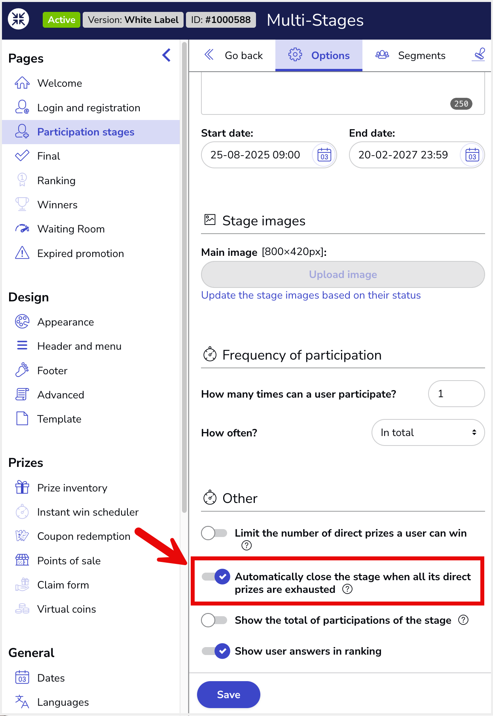
Task: Click the Appearance palette icon
Action: pyautogui.click(x=22, y=322)
